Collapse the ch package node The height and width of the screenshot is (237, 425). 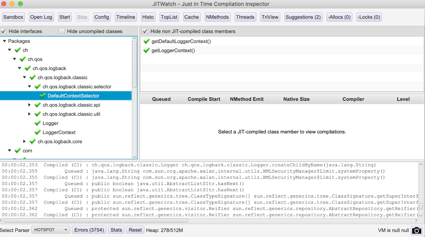tap(10, 50)
